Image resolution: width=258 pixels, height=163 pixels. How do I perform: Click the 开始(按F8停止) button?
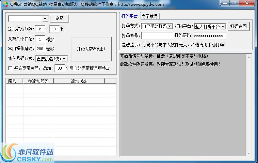pyautogui.click(x=91, y=49)
